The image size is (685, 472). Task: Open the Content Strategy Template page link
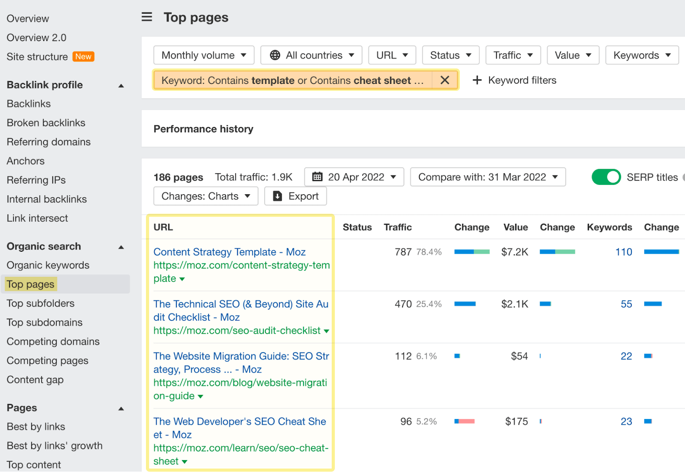(x=229, y=252)
